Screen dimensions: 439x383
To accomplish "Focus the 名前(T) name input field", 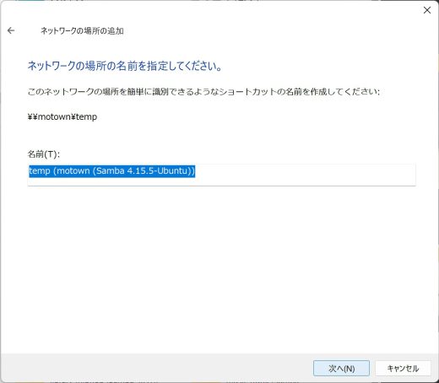I will pos(221,175).
